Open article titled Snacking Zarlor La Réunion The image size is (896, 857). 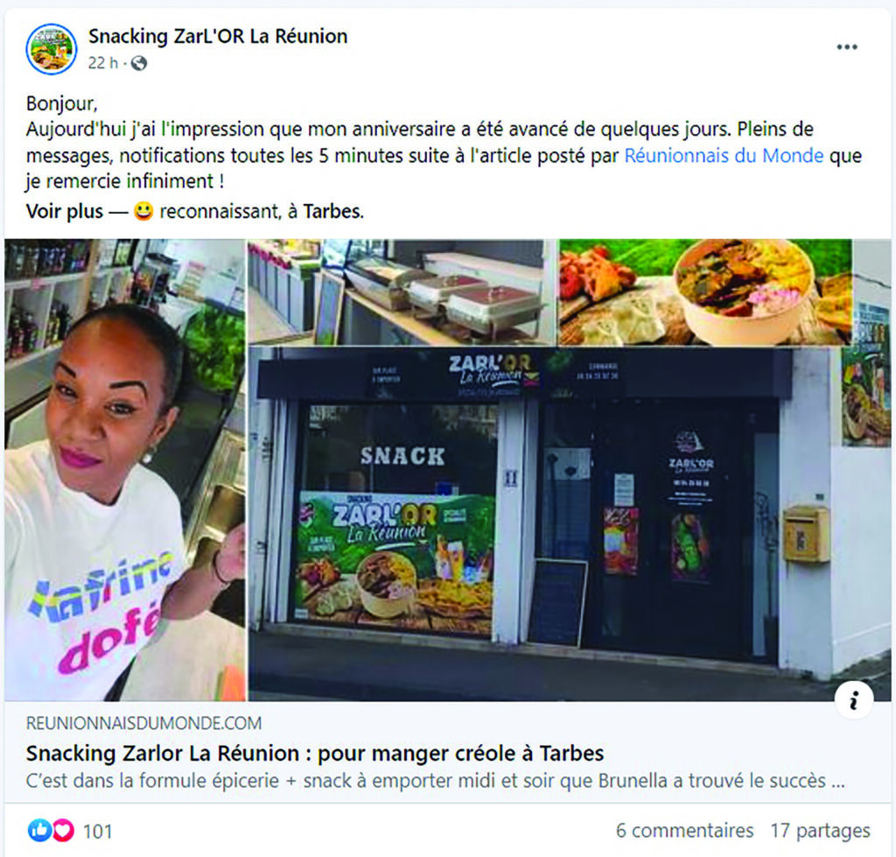pyautogui.click(x=315, y=753)
